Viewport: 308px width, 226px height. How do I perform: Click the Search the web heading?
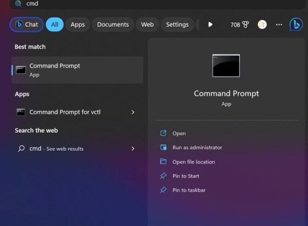point(36,130)
